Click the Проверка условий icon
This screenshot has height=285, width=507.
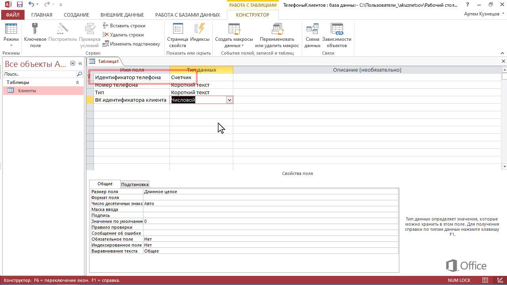click(x=90, y=35)
